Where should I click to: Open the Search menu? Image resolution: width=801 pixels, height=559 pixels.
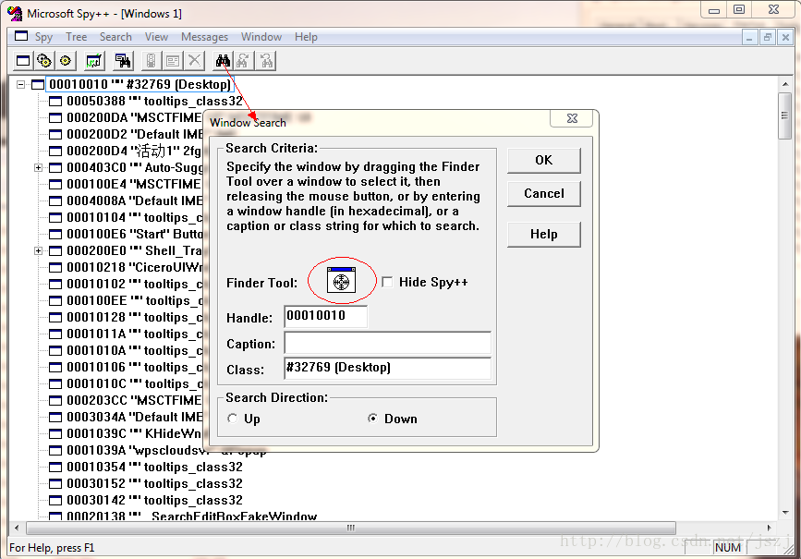coord(115,37)
